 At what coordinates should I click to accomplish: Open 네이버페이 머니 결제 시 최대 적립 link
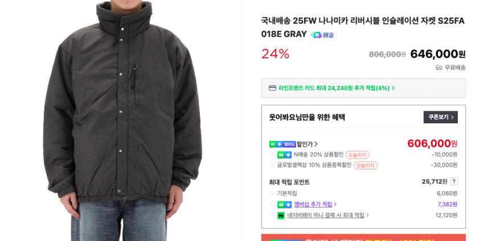point(326,215)
